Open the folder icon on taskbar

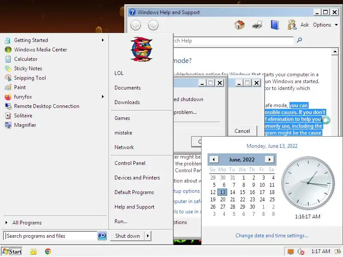[33, 252]
